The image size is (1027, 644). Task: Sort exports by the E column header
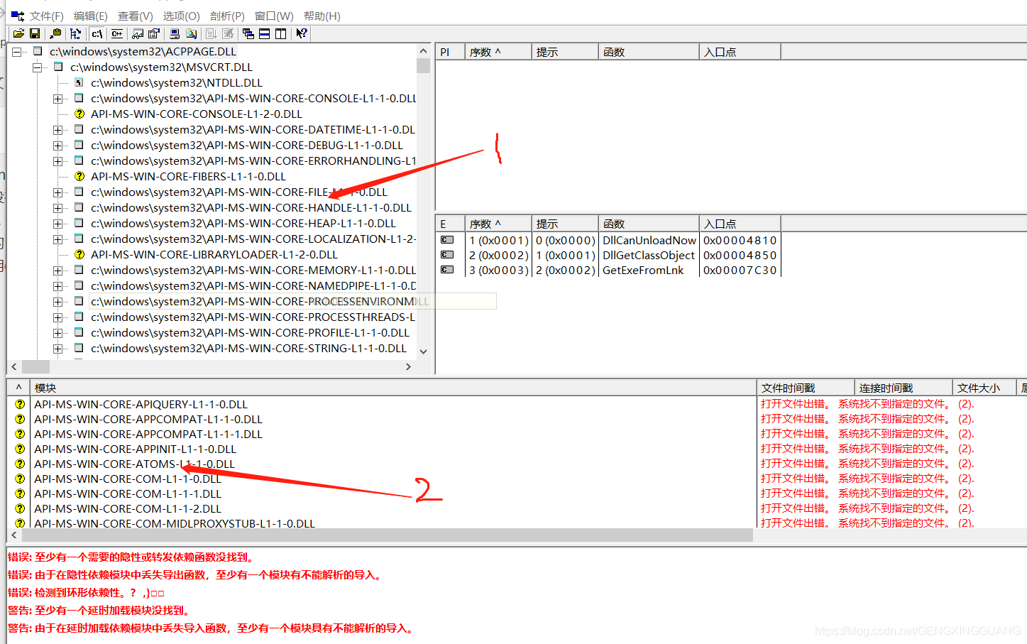(x=450, y=224)
